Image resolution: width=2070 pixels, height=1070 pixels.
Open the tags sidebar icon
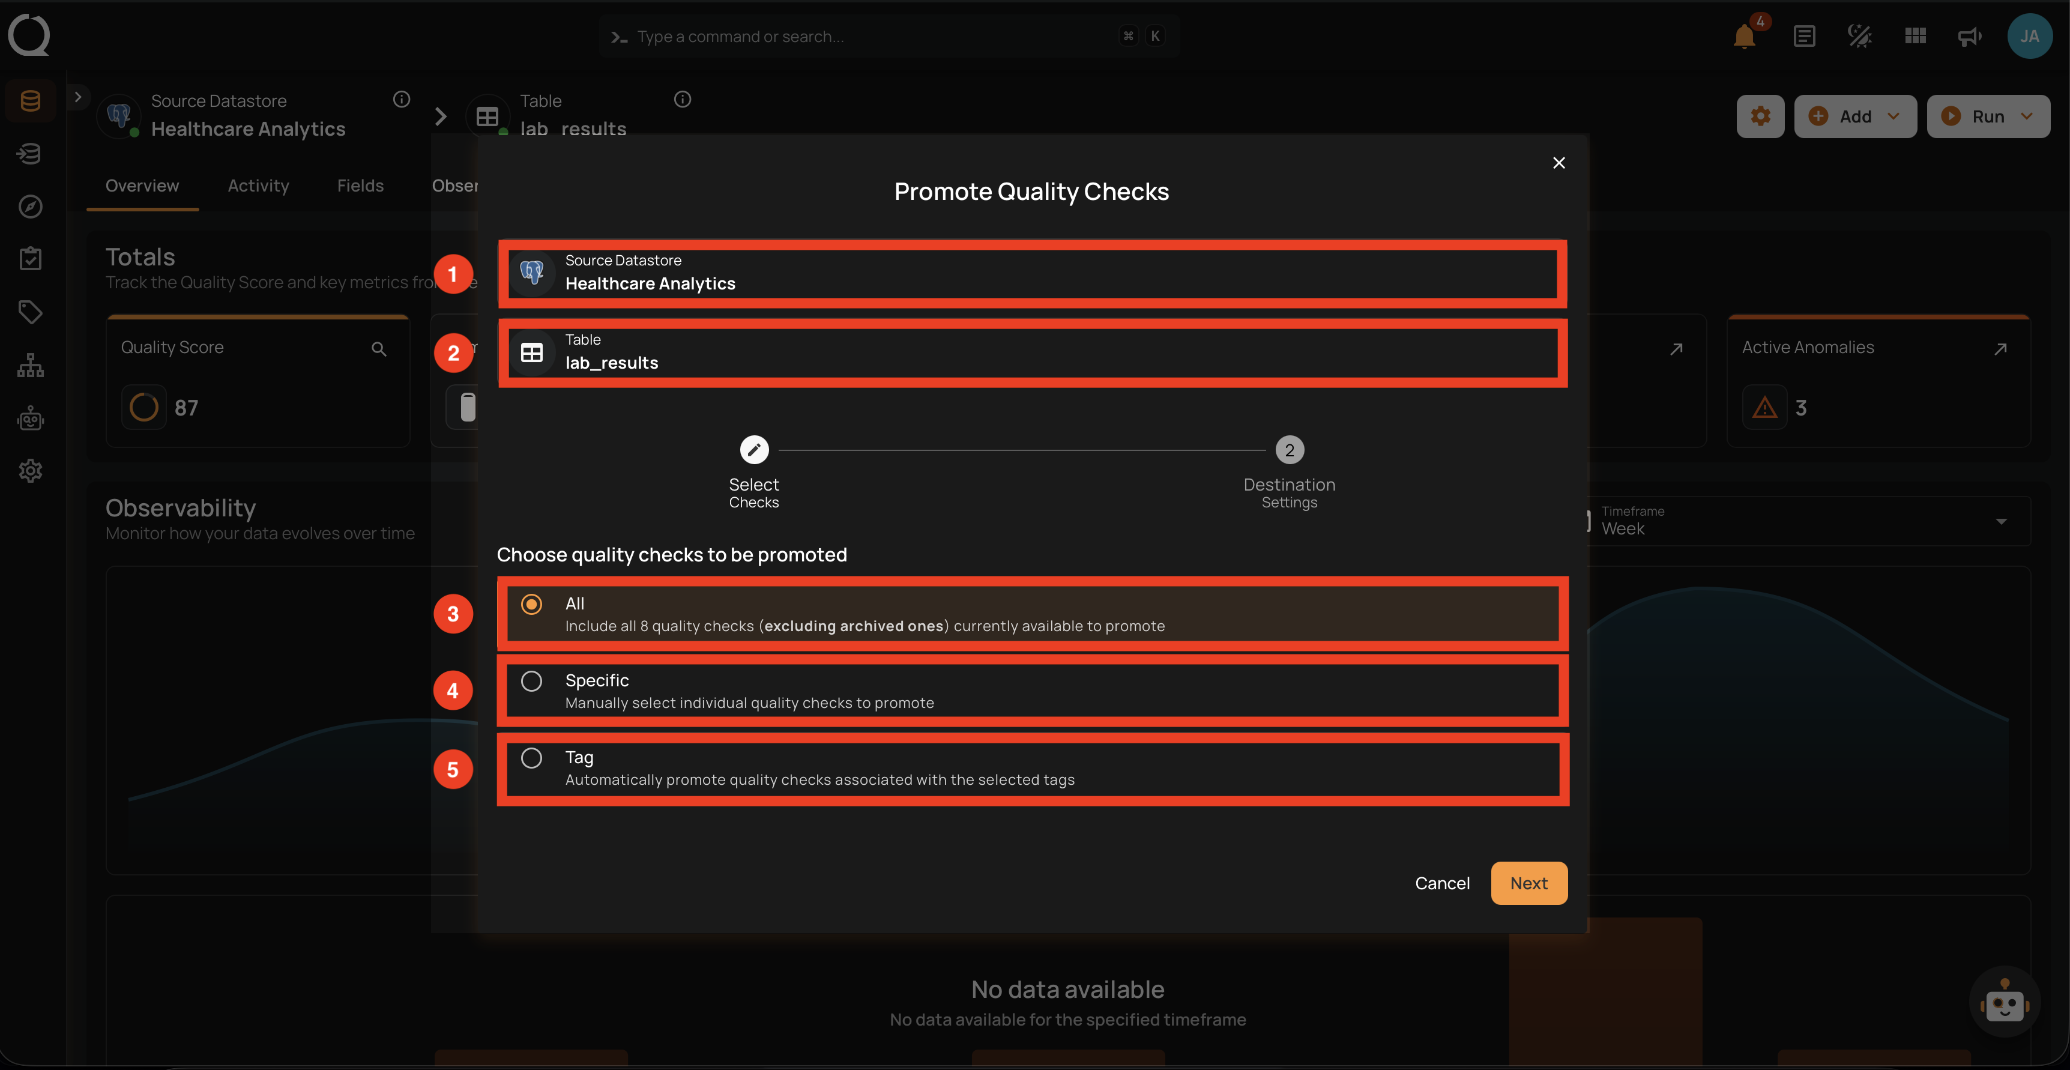click(31, 312)
